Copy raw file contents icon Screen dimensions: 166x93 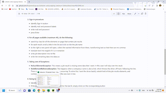click(142, 14)
